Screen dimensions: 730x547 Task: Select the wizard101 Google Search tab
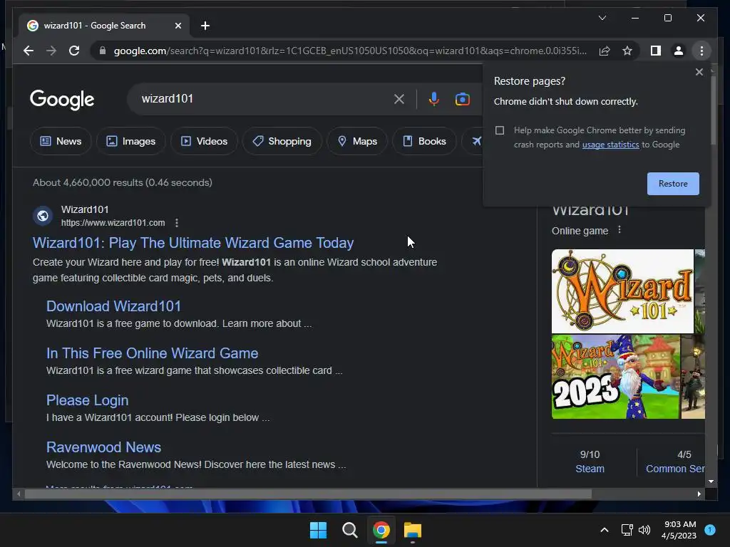point(104,26)
